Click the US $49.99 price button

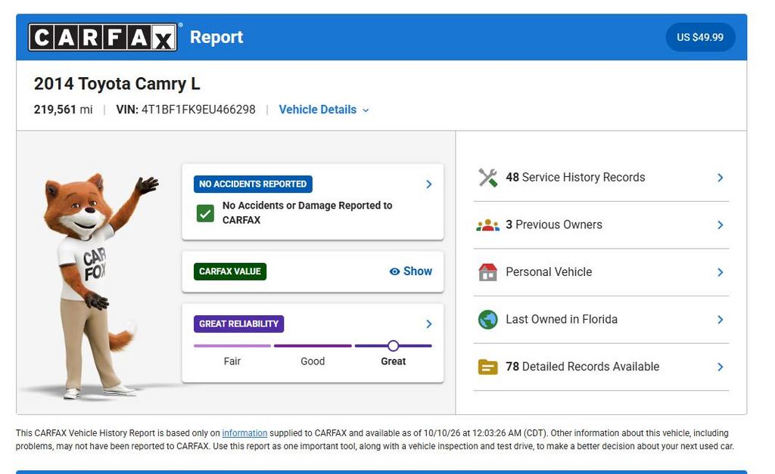click(x=700, y=37)
